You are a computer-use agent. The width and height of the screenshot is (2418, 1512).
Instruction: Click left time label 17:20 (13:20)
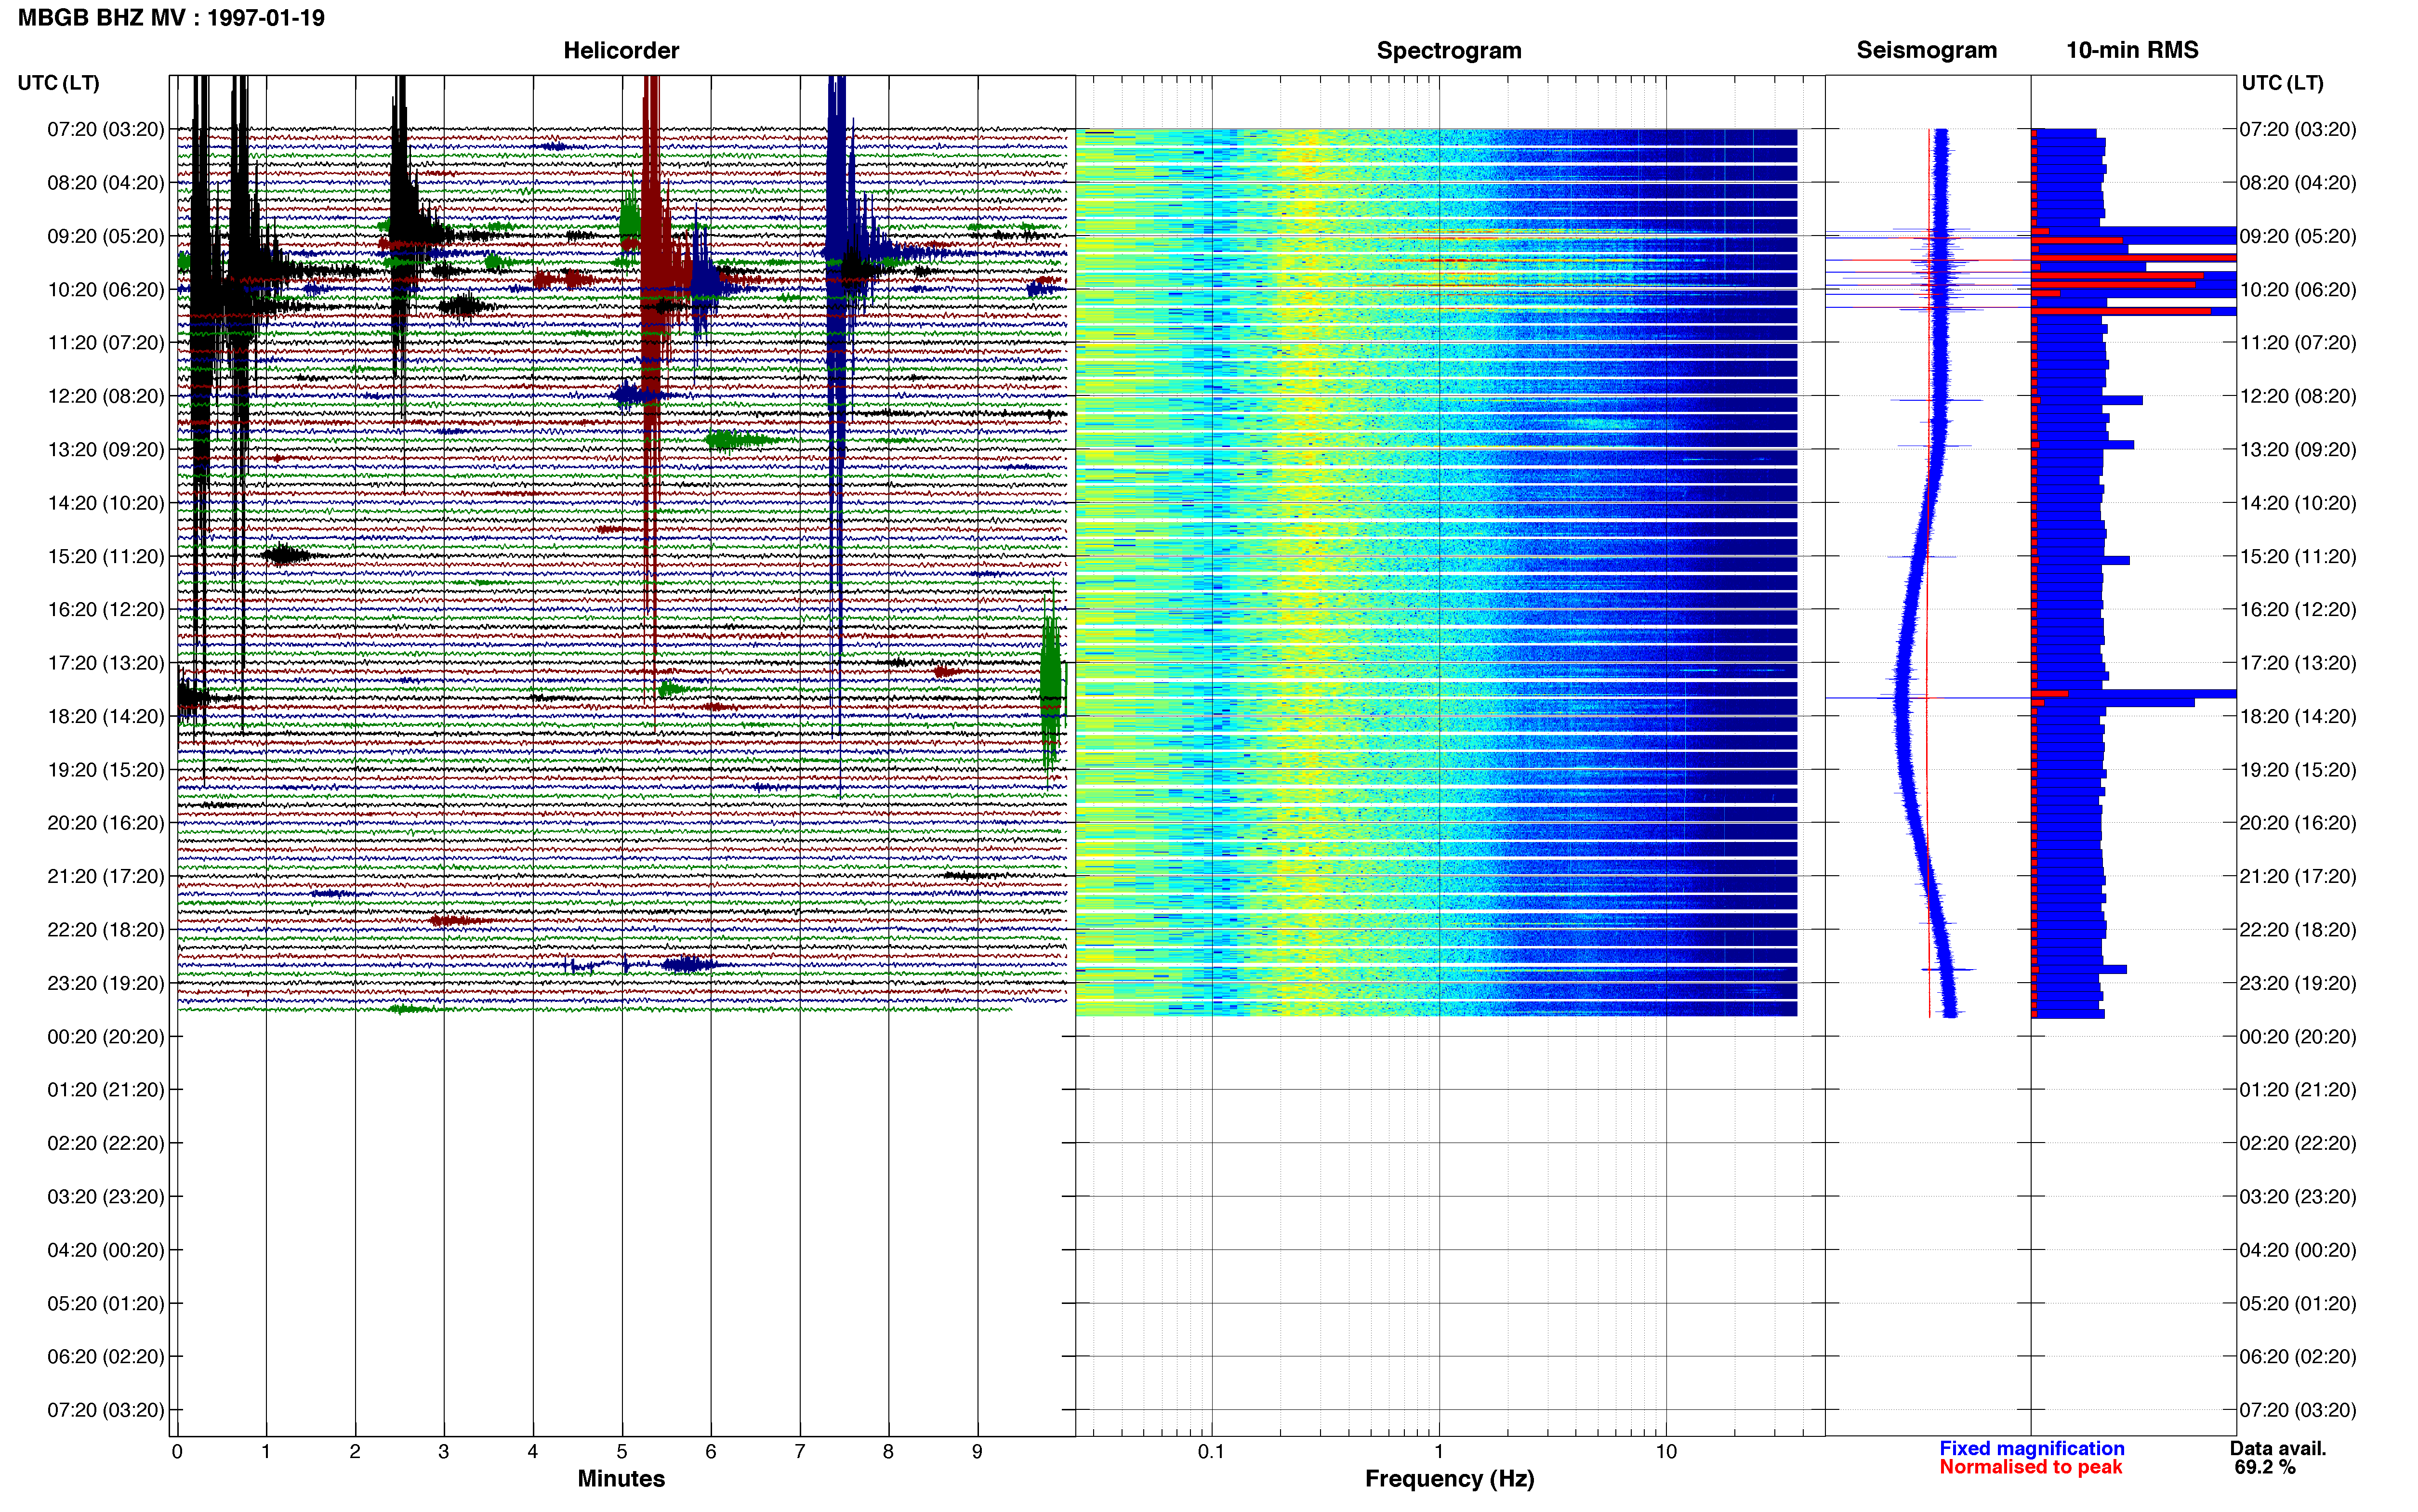106,663
